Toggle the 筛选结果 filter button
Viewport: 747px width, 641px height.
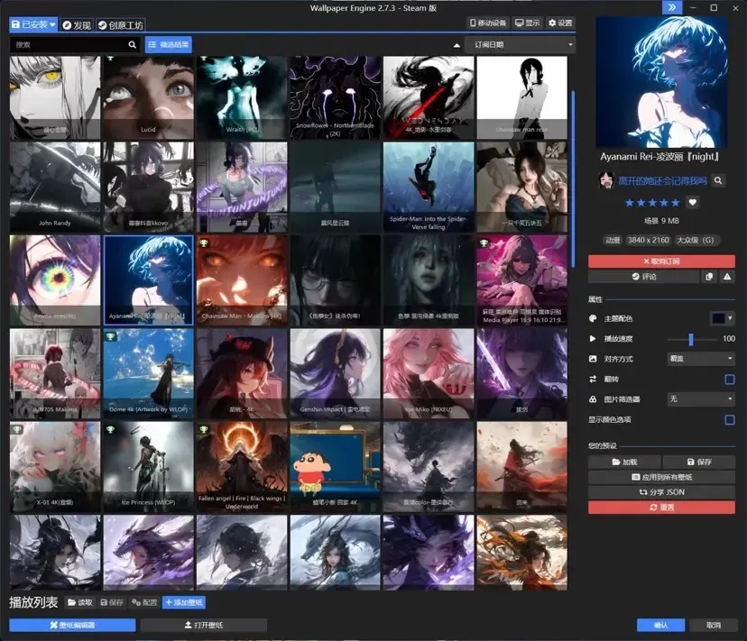tap(169, 45)
